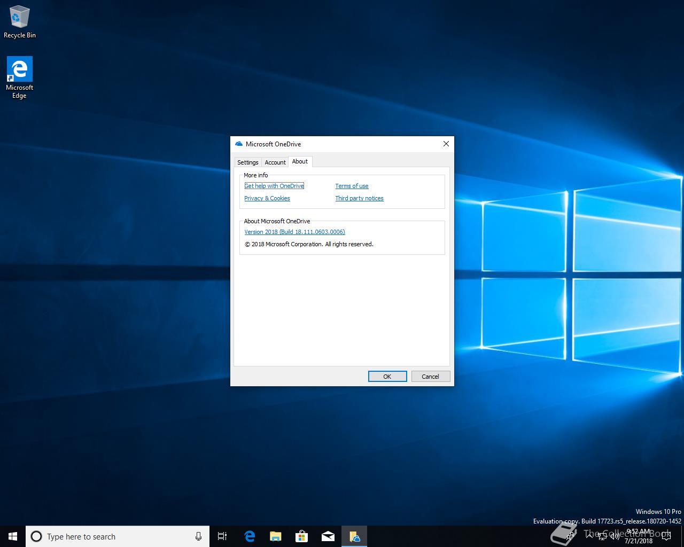Screen dimensions: 684x547
Task: Click the OneDrive cloud icon in title bar
Action: pyautogui.click(x=239, y=144)
